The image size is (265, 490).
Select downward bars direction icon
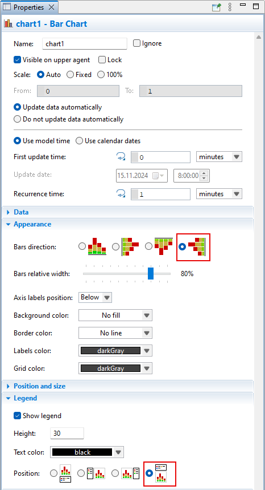[x=163, y=246]
